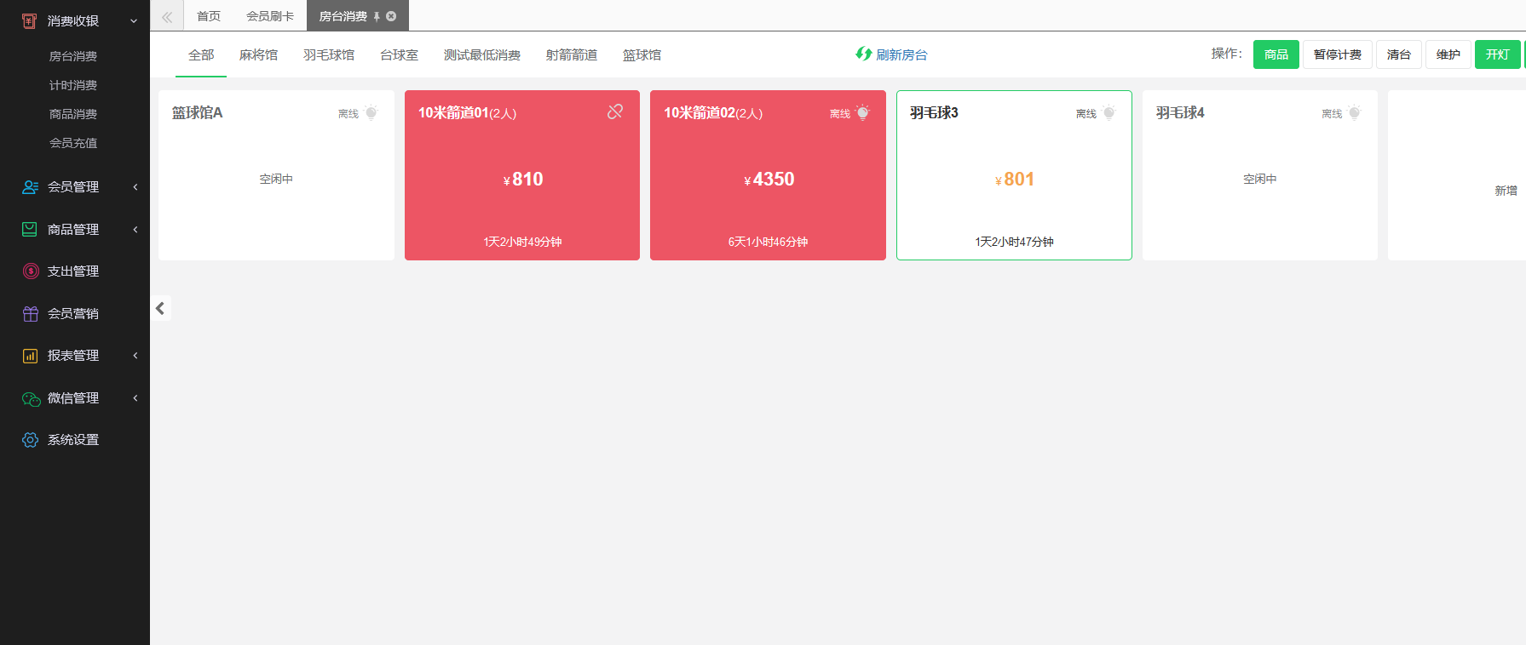Click the 会员营销 gift icon in sidebar
The width and height of the screenshot is (1526, 645).
pyautogui.click(x=31, y=314)
